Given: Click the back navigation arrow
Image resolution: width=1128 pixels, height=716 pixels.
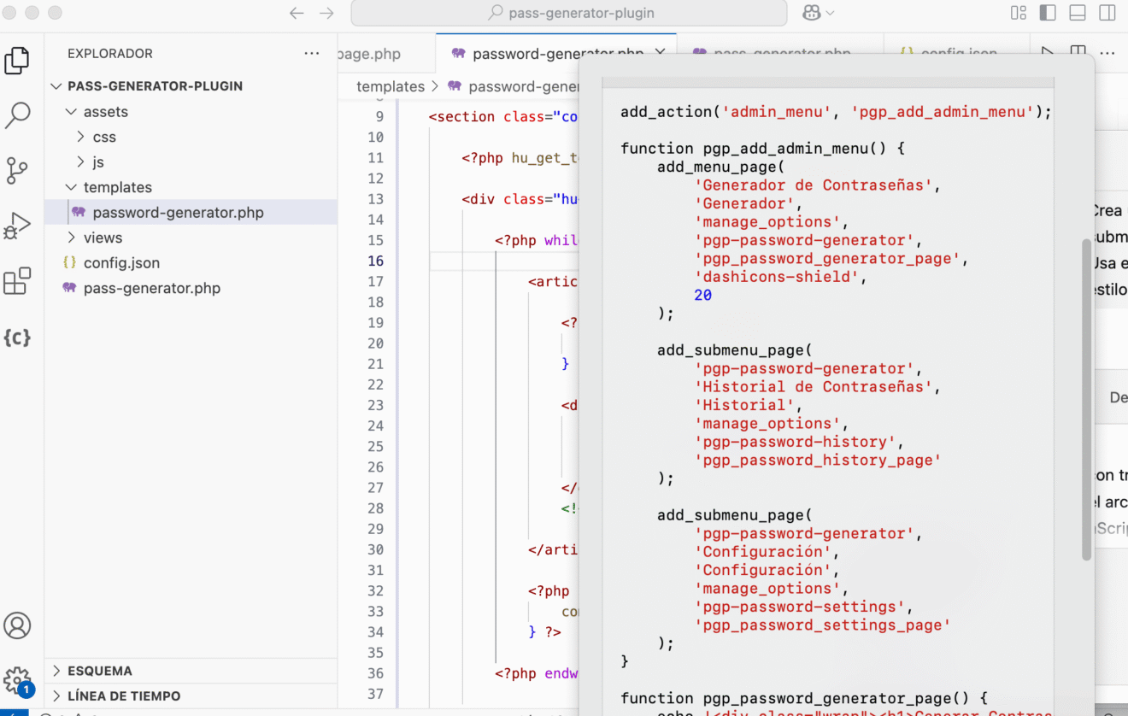Looking at the screenshot, I should (297, 13).
